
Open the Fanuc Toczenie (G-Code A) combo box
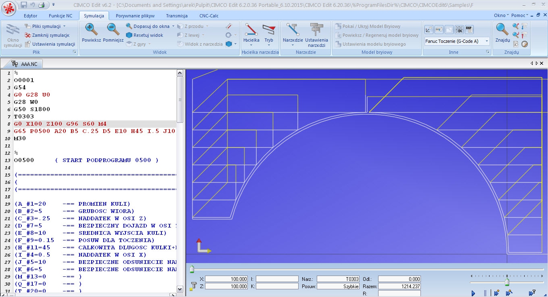457,41
